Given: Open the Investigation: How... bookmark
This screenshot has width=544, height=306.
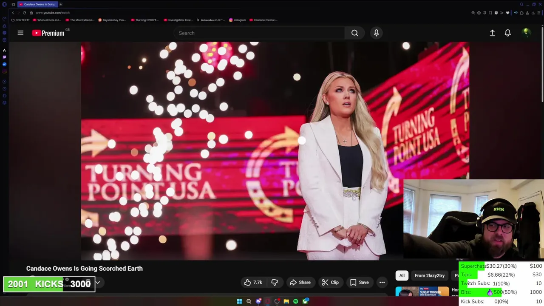Looking at the screenshot, I should 178,20.
